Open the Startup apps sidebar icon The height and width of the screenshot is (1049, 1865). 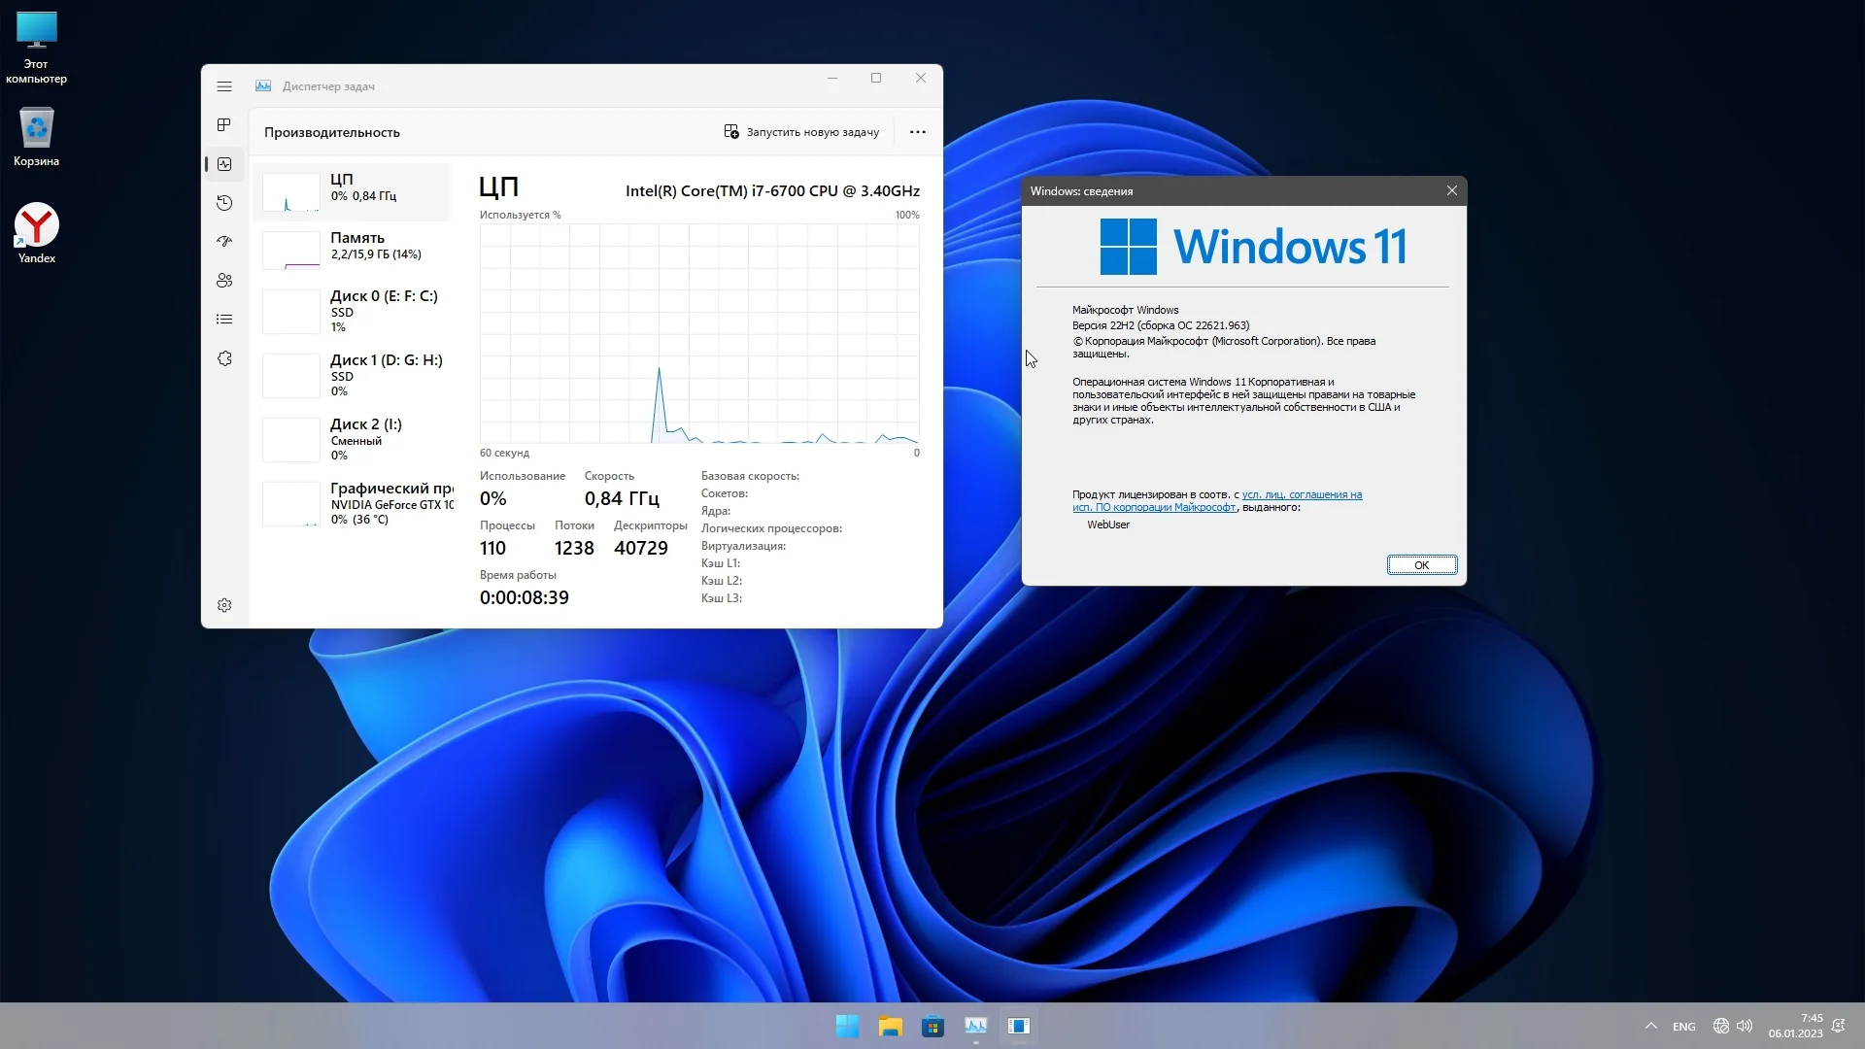point(224,242)
